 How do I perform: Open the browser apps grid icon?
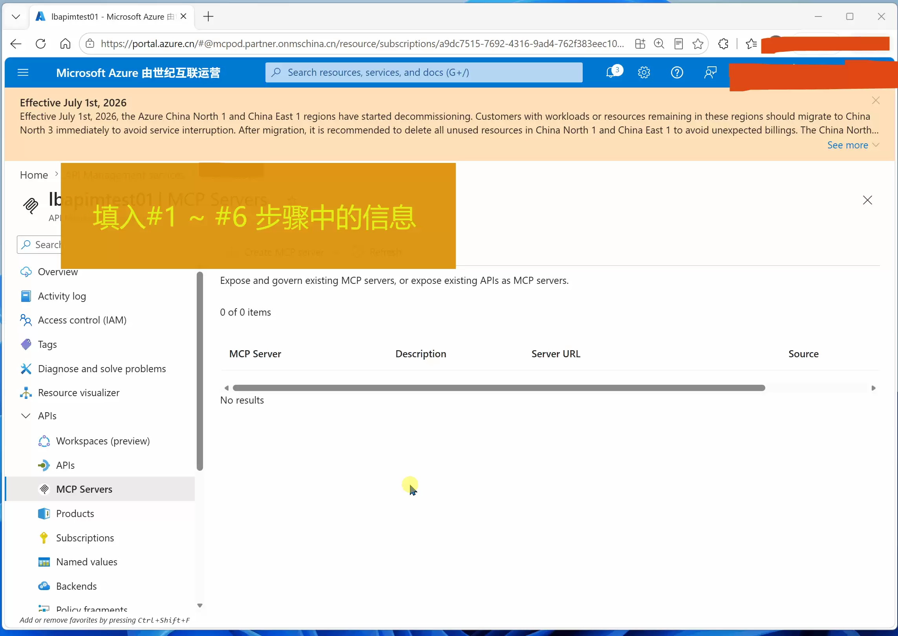click(x=640, y=44)
